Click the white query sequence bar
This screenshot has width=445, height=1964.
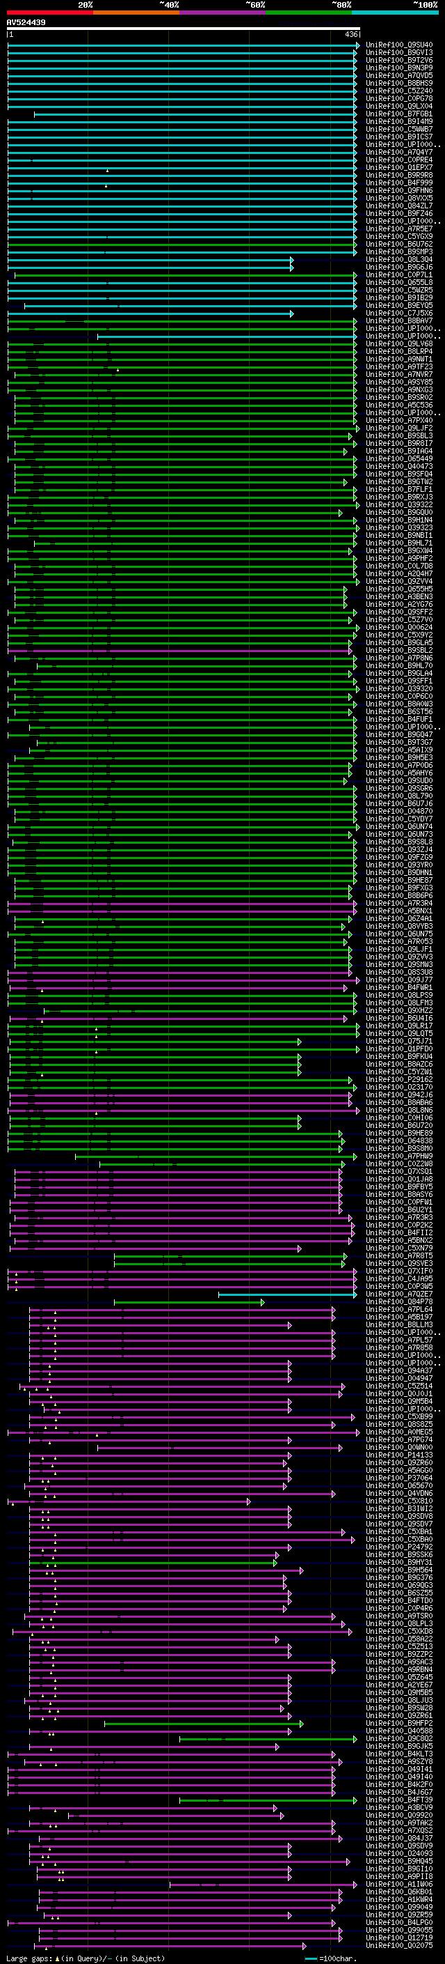point(184,29)
